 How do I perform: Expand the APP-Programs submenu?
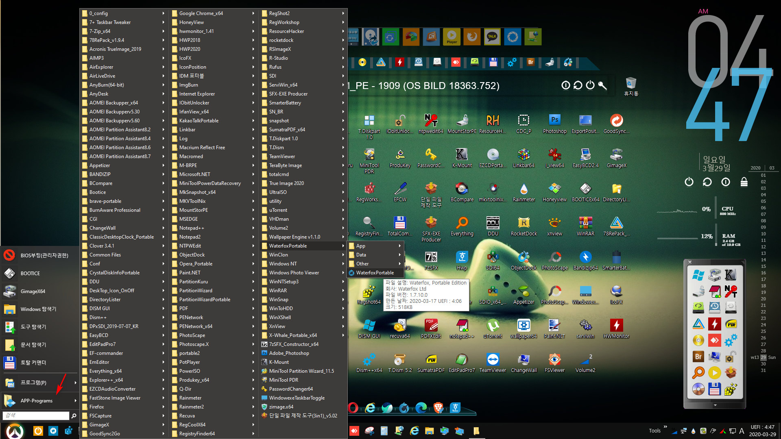click(x=39, y=400)
